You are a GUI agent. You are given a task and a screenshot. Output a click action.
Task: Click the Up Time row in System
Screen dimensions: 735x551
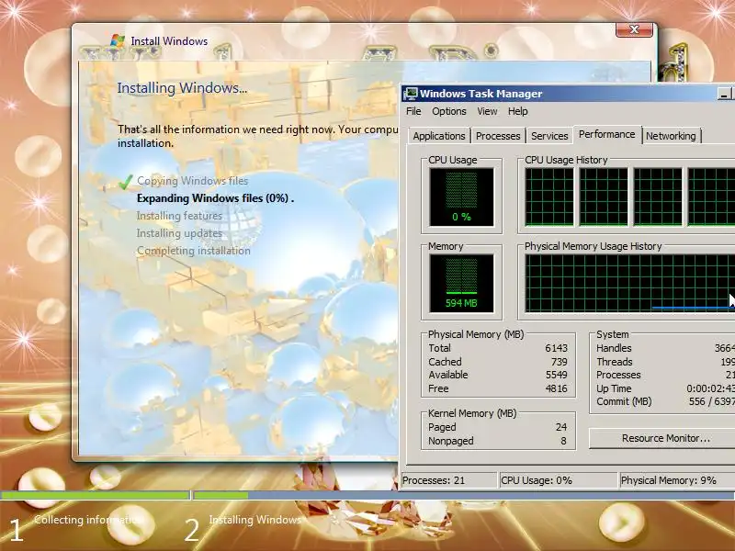point(665,388)
